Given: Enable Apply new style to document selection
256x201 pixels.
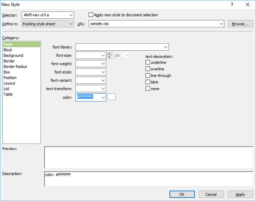Looking at the screenshot, I should 91,15.
